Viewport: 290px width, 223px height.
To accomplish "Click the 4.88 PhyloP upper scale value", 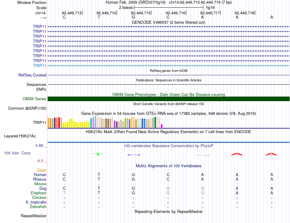I will point(39,146).
